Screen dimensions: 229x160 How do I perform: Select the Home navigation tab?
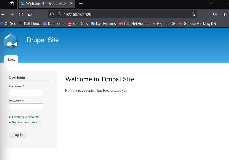point(11,59)
